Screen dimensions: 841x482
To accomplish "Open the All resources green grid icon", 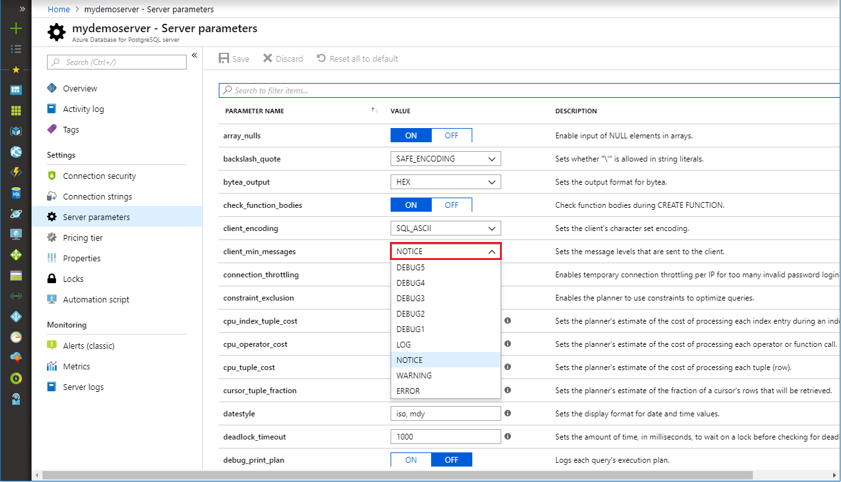I will (x=16, y=111).
